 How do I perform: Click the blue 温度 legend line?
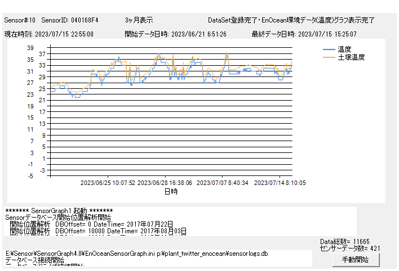click(x=329, y=49)
